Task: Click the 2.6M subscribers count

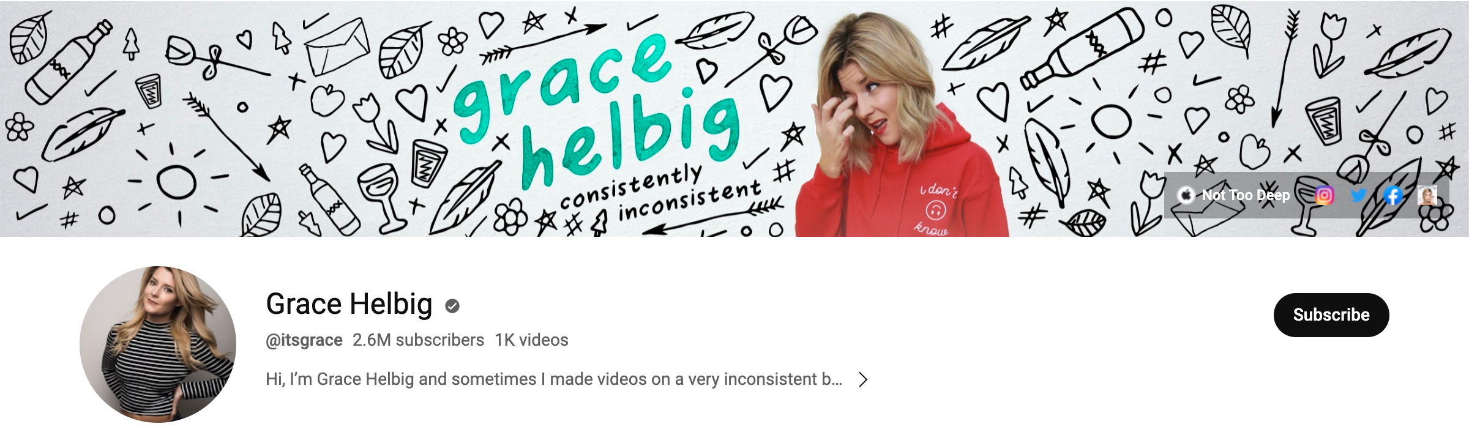Action: tap(418, 340)
